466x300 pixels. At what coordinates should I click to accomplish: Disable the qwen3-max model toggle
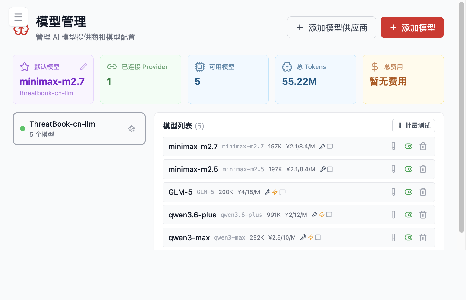pos(408,237)
